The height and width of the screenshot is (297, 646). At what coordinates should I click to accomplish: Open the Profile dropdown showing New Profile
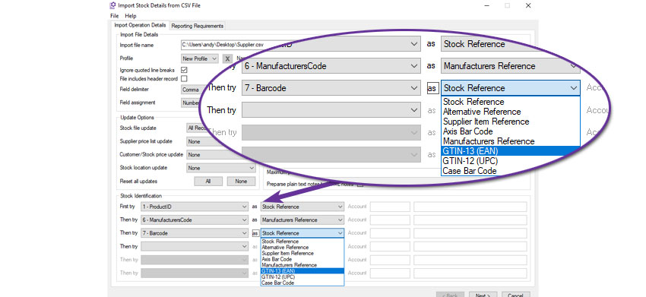(x=200, y=59)
